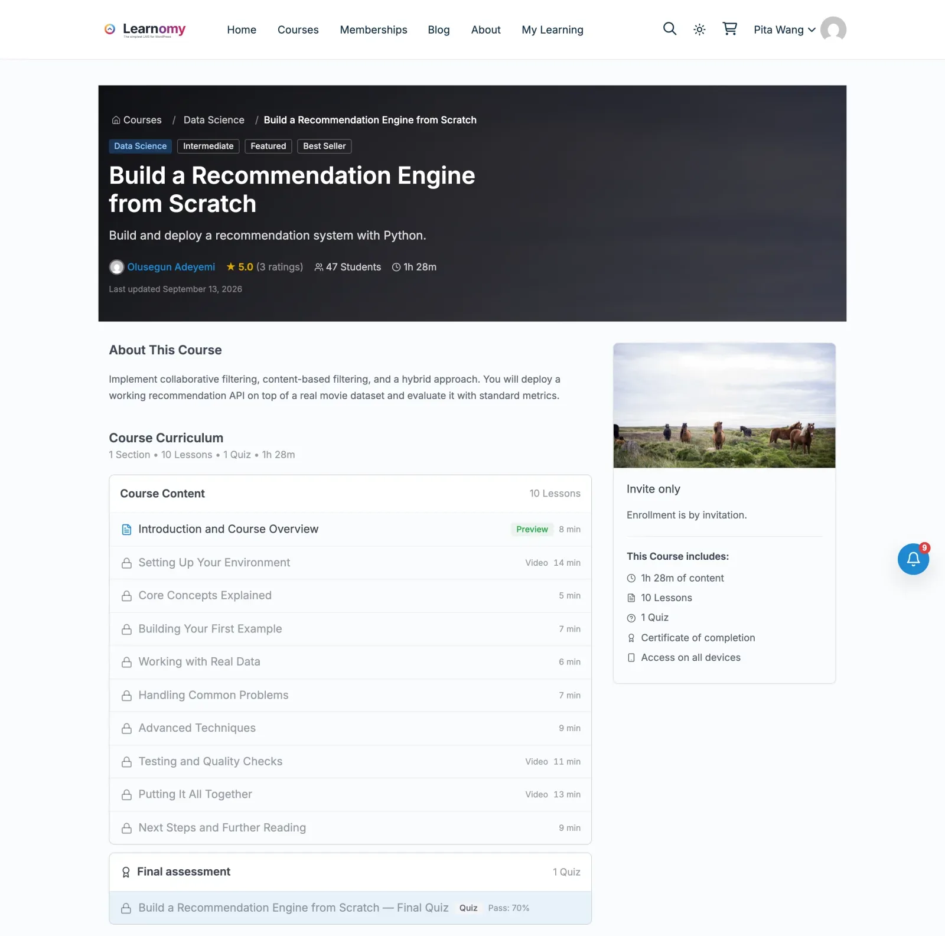Click the certificate of completion icon
The width and height of the screenshot is (945, 936).
pos(631,638)
